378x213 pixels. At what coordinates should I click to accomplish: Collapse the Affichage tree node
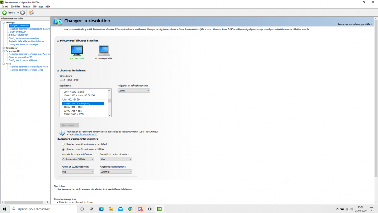(x=4, y=23)
